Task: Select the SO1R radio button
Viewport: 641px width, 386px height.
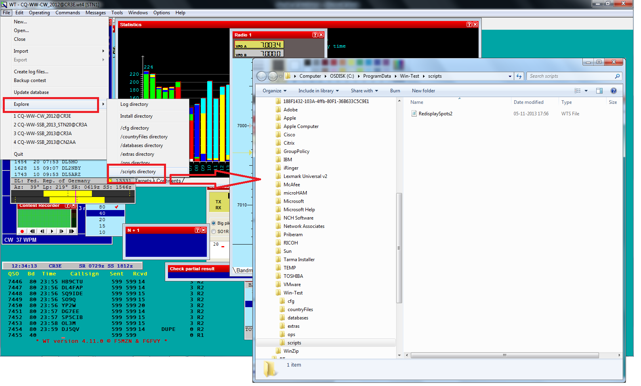Action: coord(214,231)
